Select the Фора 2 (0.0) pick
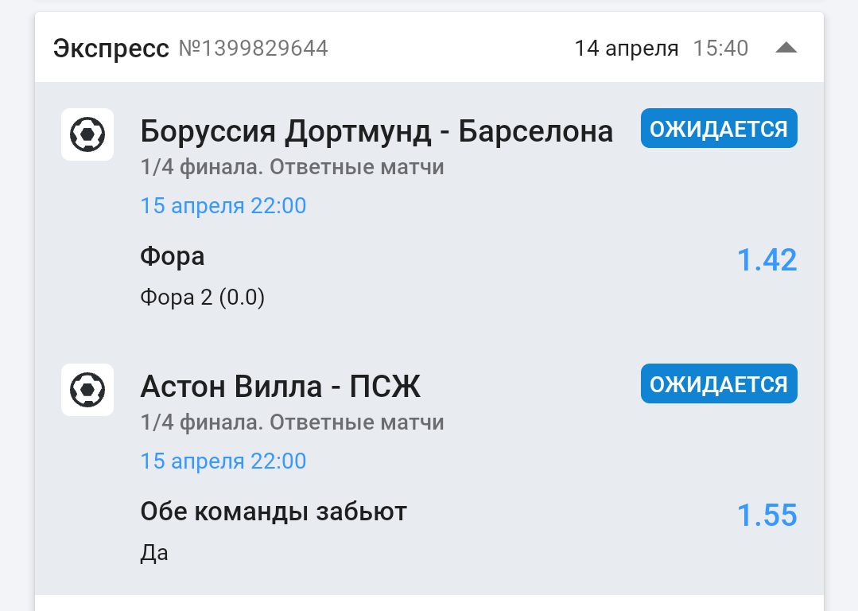Viewport: 858px width, 611px height. tap(203, 298)
